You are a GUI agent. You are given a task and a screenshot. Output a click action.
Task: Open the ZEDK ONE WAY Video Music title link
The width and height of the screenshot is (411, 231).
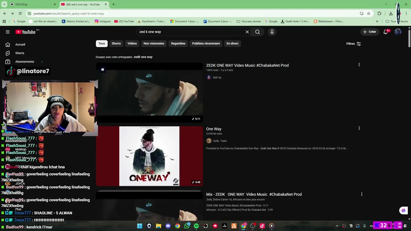[247, 65]
